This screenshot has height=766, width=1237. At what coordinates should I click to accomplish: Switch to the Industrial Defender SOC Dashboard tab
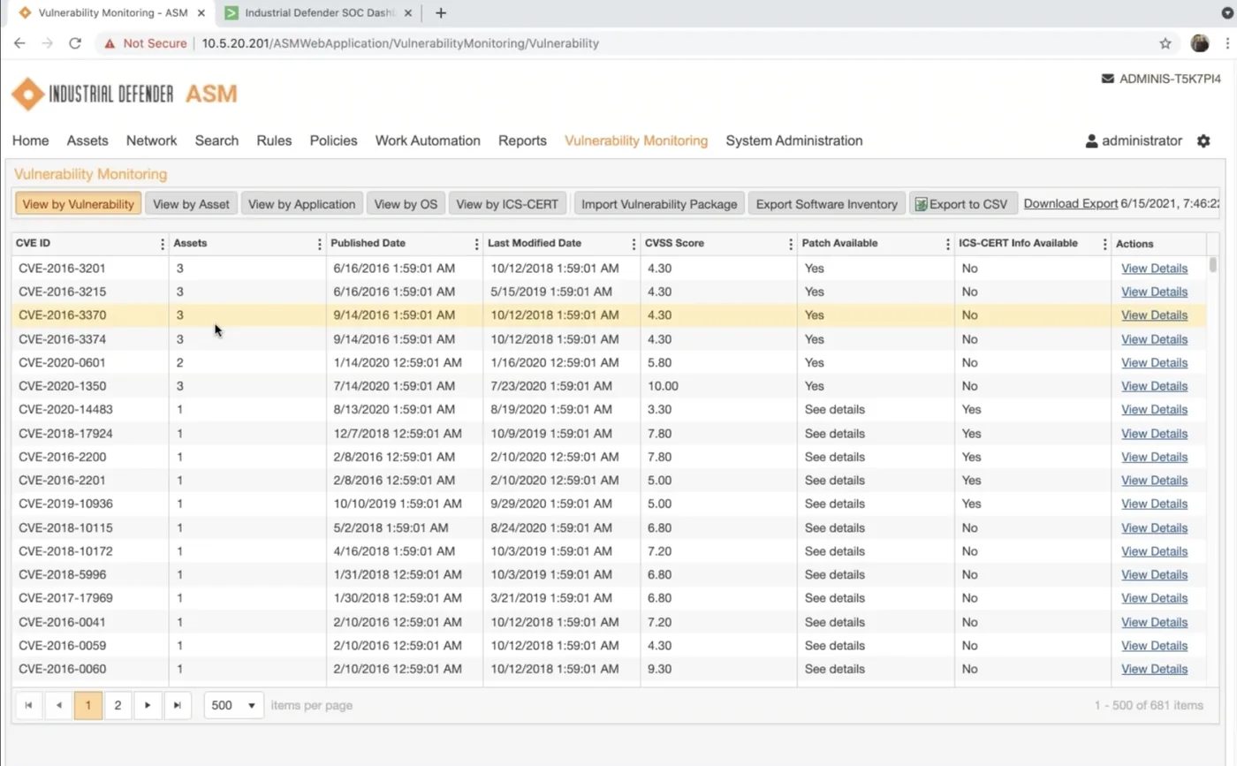[319, 13]
